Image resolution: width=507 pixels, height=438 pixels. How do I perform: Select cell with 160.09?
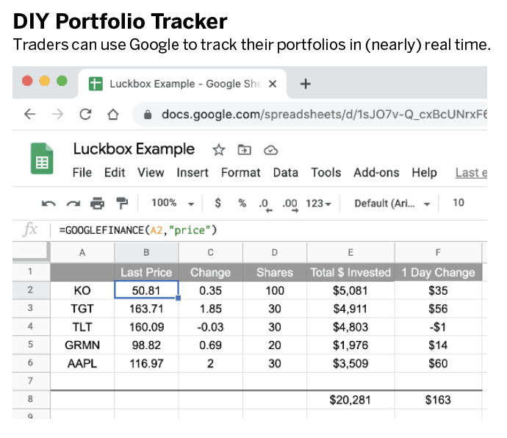click(x=146, y=327)
